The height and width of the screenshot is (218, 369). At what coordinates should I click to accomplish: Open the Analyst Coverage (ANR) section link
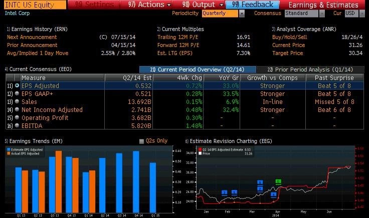click(304, 29)
